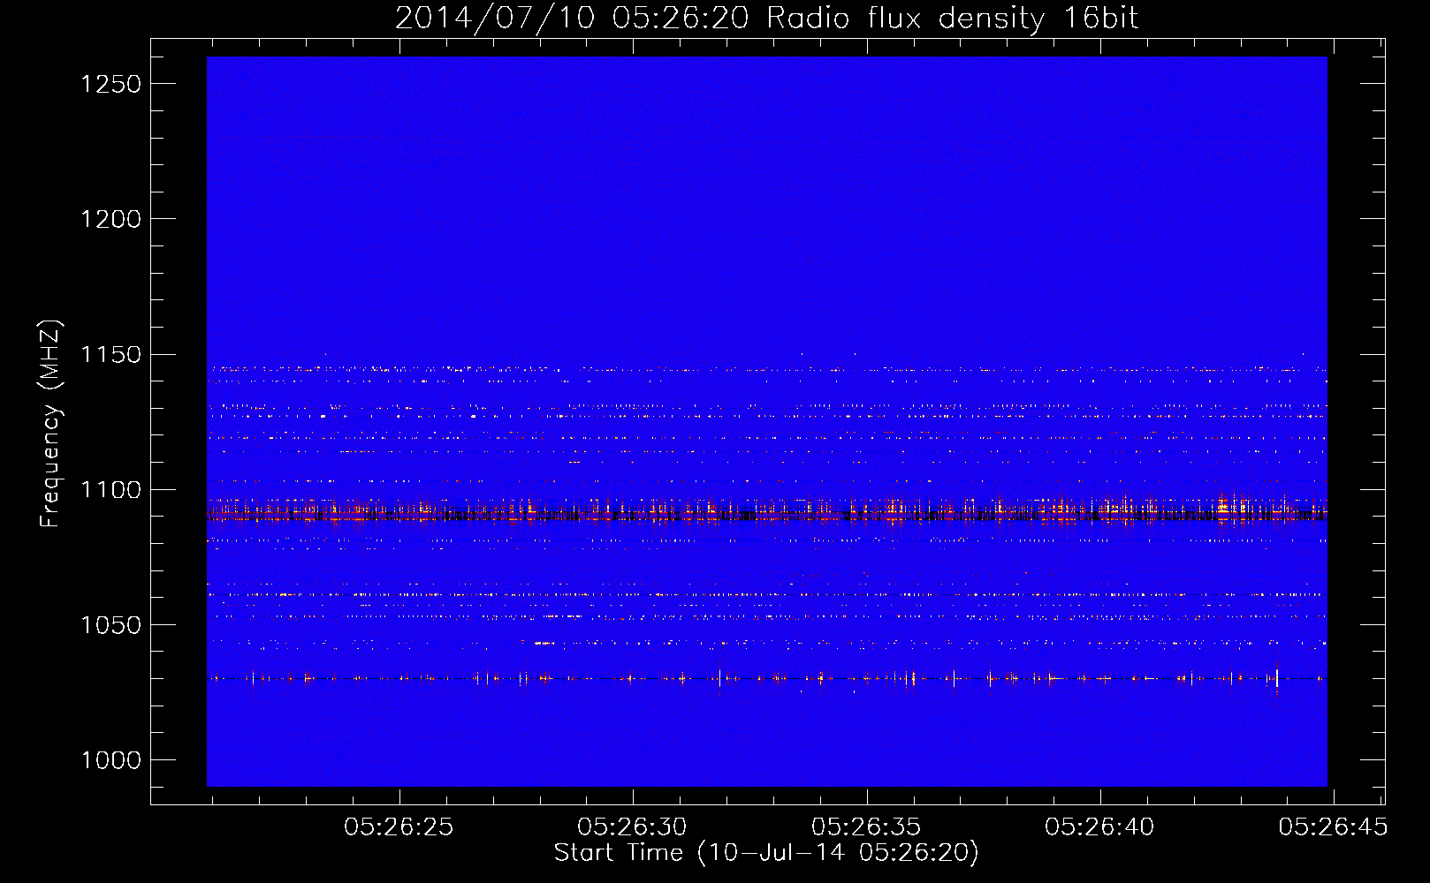Click the 05:26:40 time tick label
The image size is (1430, 883).
pos(1099,827)
